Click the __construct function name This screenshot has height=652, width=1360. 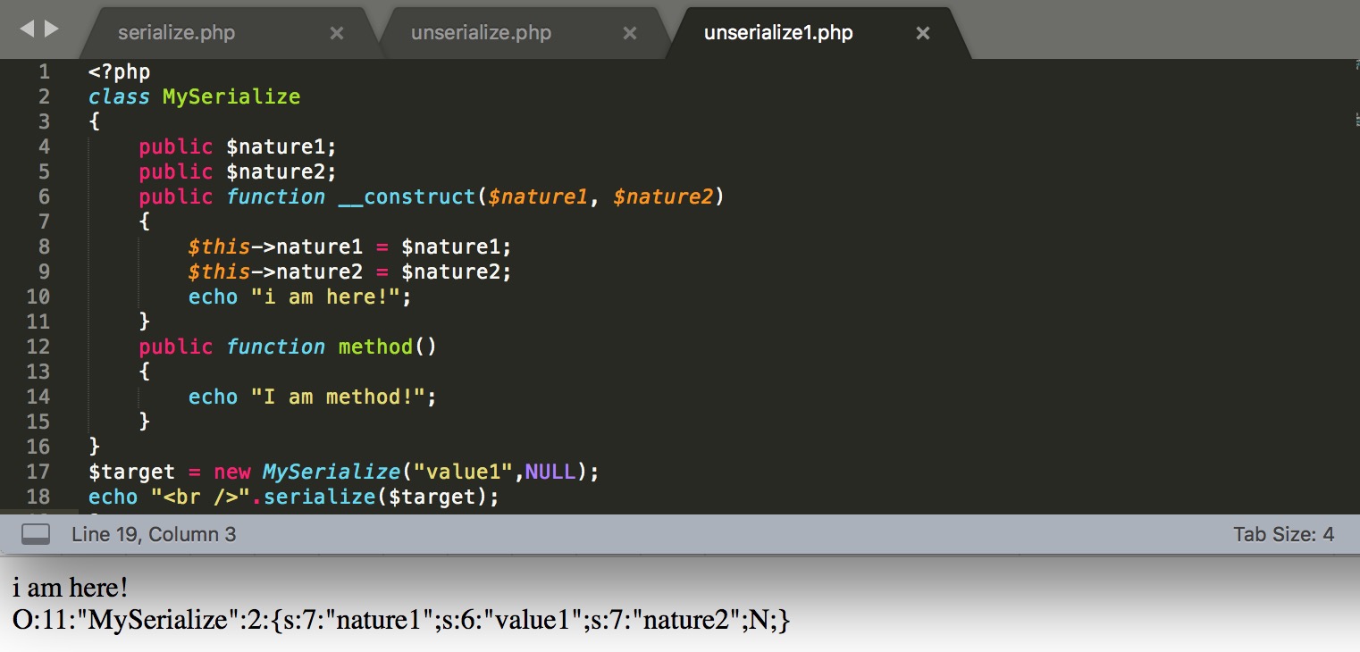pyautogui.click(x=407, y=196)
